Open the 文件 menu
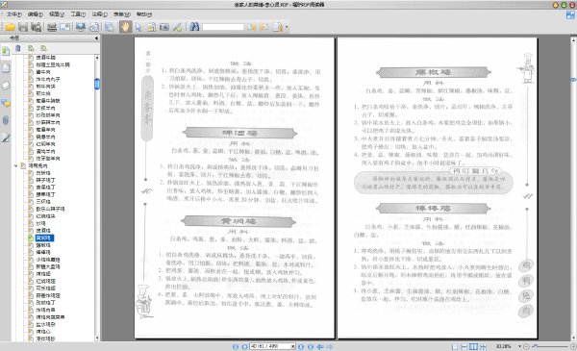The height and width of the screenshot is (351, 577). point(14,14)
